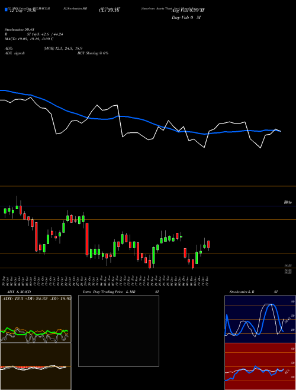
Task: Click the blue 12 Day SMA legend square
Action: point(7,9)
